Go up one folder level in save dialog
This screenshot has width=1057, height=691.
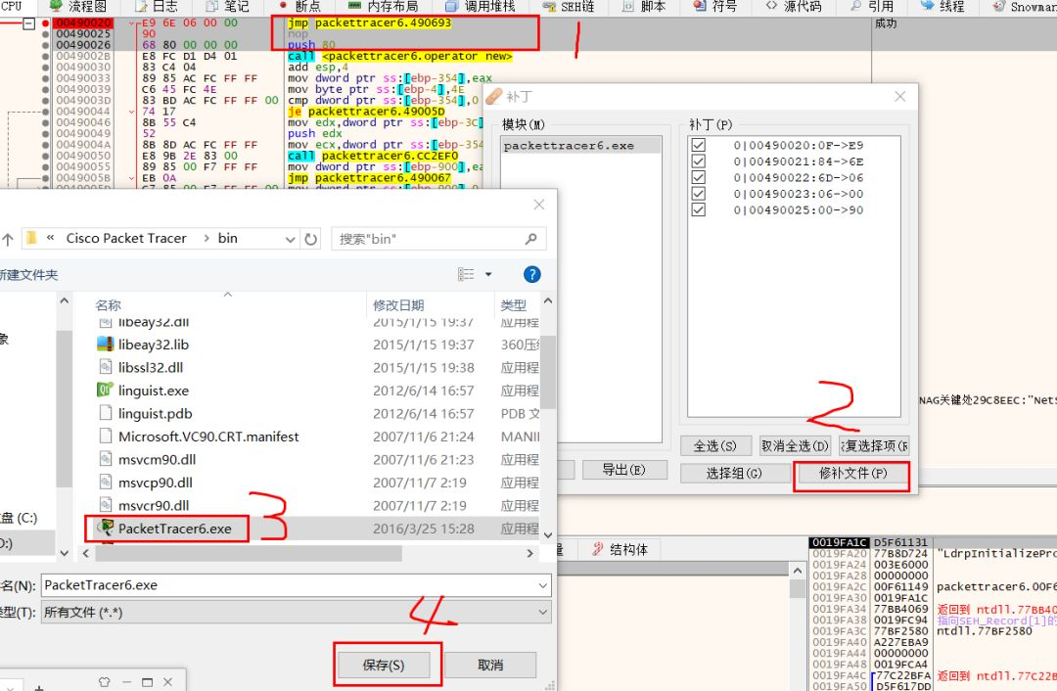tap(8, 239)
